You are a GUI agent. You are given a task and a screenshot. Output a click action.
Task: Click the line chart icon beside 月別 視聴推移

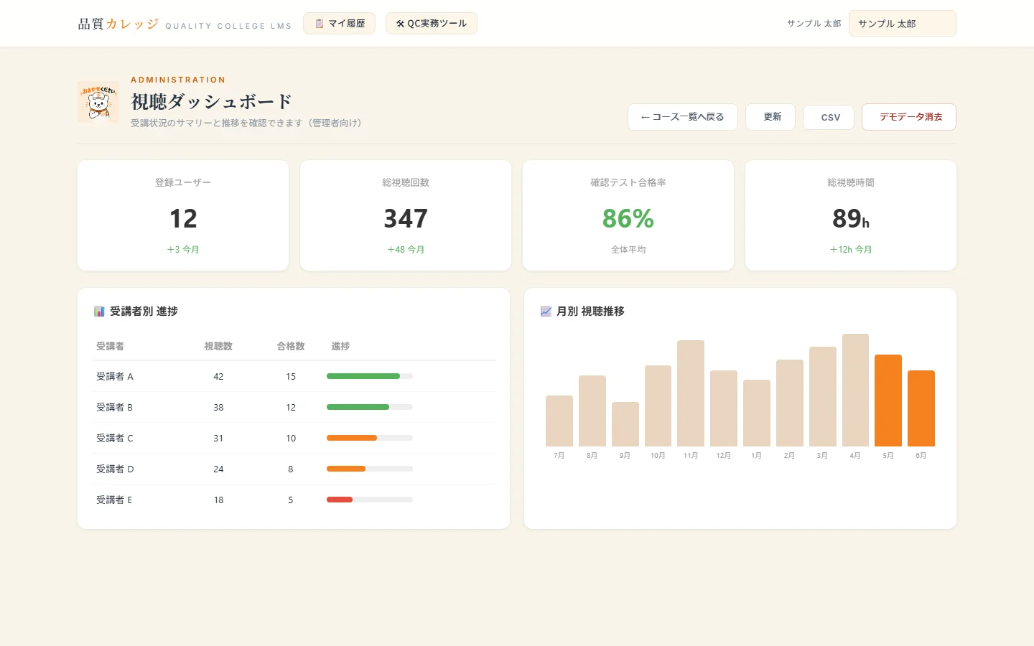[x=546, y=312]
